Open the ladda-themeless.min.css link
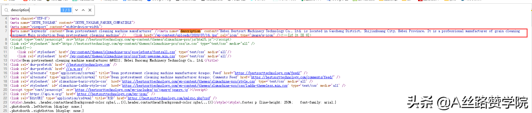Screen dimensions: 532x113 pyautogui.click(x=205, y=86)
